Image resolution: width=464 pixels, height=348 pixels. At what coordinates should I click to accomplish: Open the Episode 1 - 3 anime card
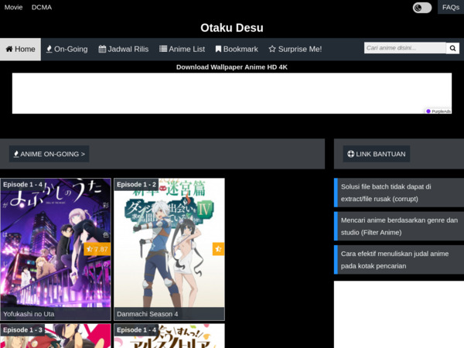[x=56, y=336]
